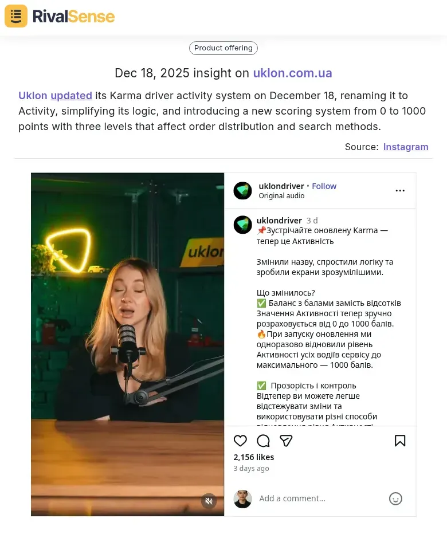This screenshot has width=447, height=550.
Task: Open the uklon.com.ua link
Action: [x=292, y=73]
